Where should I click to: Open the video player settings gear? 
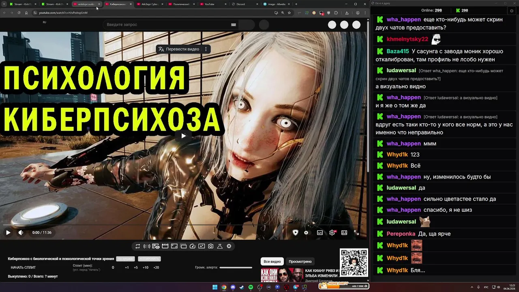(332, 232)
